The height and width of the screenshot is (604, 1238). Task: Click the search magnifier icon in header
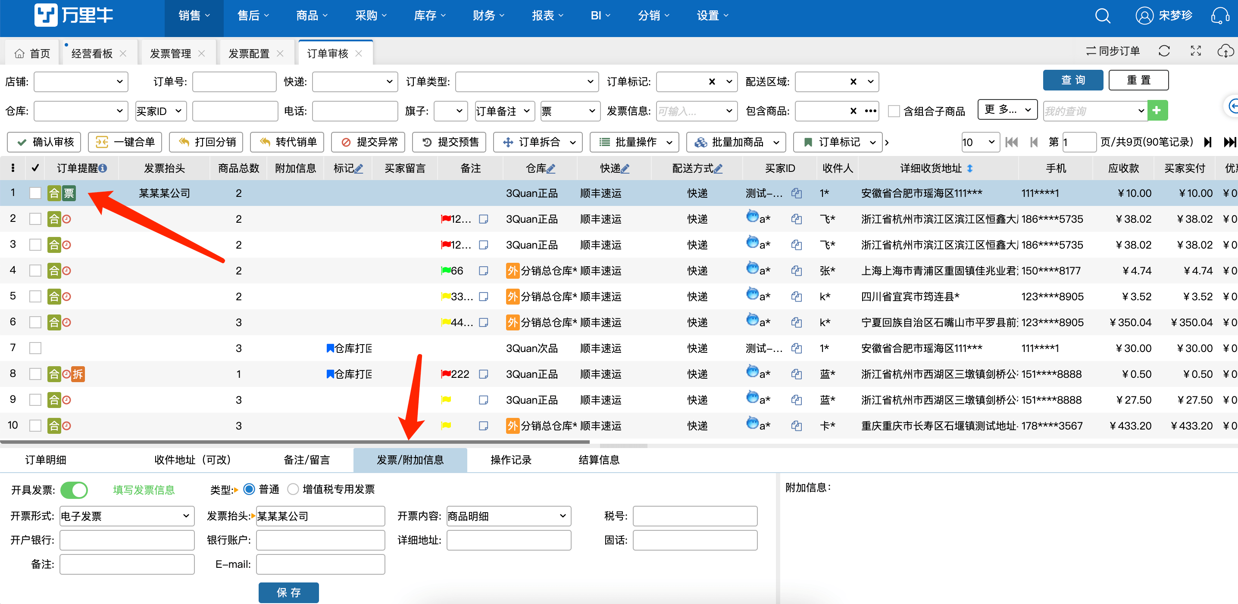pos(1103,16)
